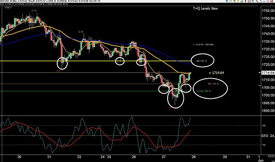The width and height of the screenshot is (275, 162).
Task: Click the XAUUSD 60 Min header data line
Action: [50, 1]
